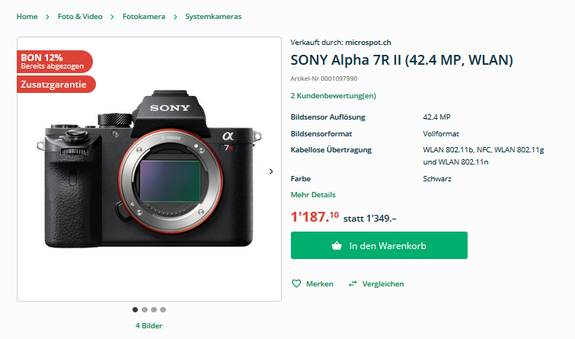Click the shopping basket icon
575x339 pixels.
(337, 246)
